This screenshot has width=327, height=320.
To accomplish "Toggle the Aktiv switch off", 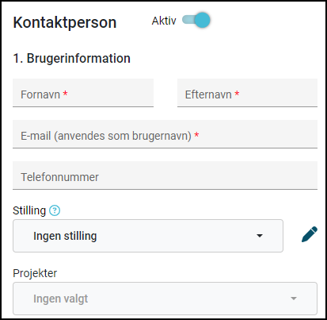I will coord(196,21).
